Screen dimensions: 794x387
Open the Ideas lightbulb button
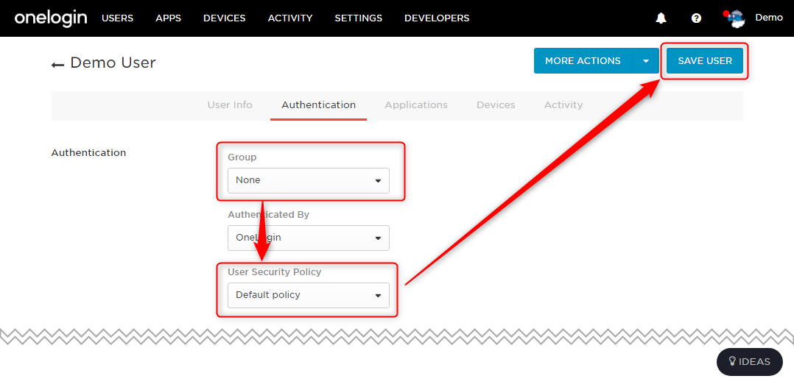click(x=750, y=362)
